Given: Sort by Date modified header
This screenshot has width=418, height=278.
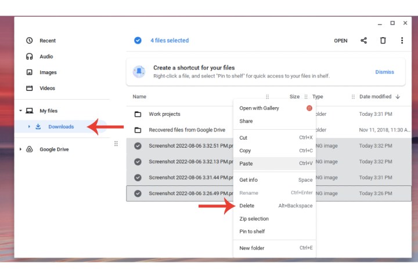Looking at the screenshot, I should [376, 97].
